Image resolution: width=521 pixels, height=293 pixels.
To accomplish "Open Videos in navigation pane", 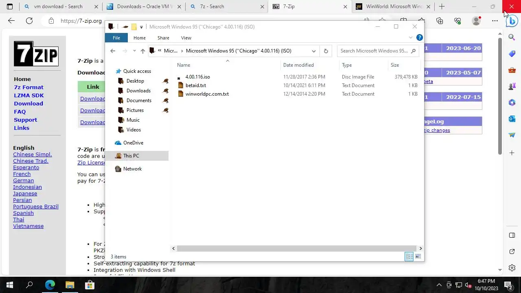I will pyautogui.click(x=134, y=130).
